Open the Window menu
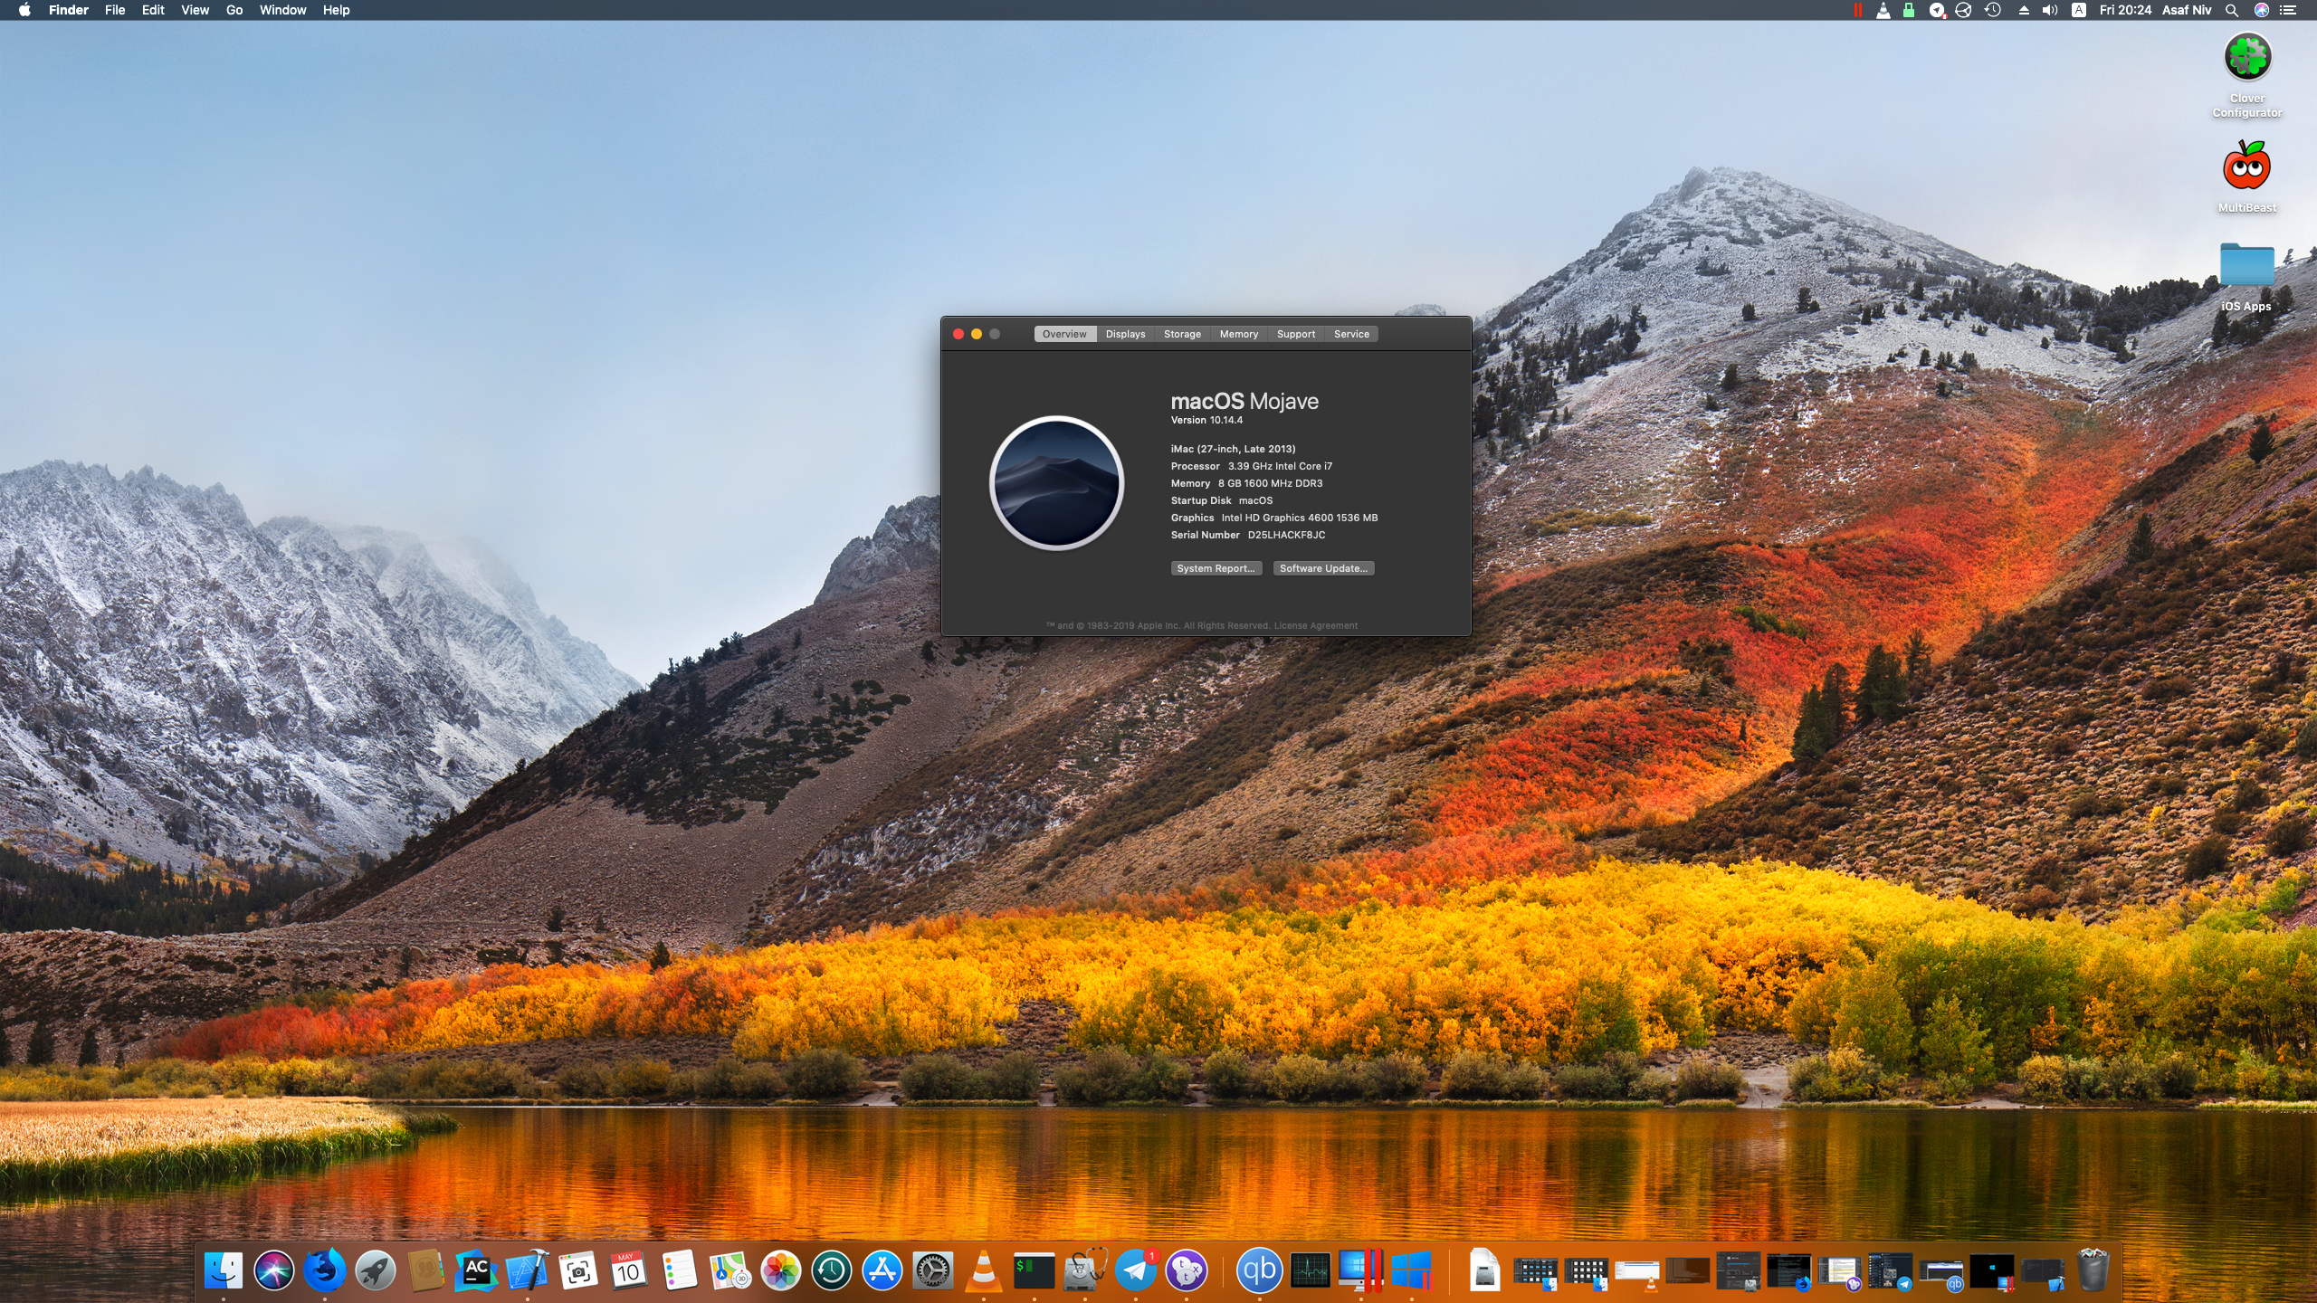The height and width of the screenshot is (1303, 2317). point(282,10)
